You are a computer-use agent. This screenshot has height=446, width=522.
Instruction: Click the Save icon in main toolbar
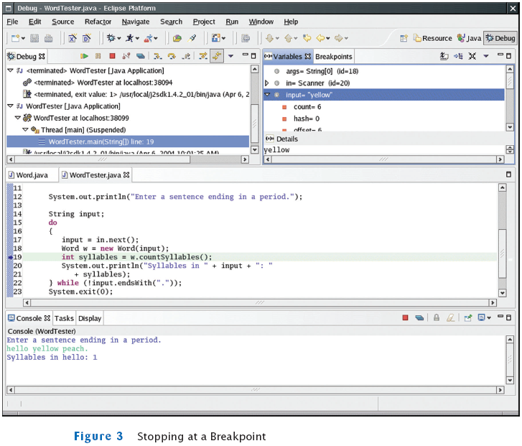(33, 39)
